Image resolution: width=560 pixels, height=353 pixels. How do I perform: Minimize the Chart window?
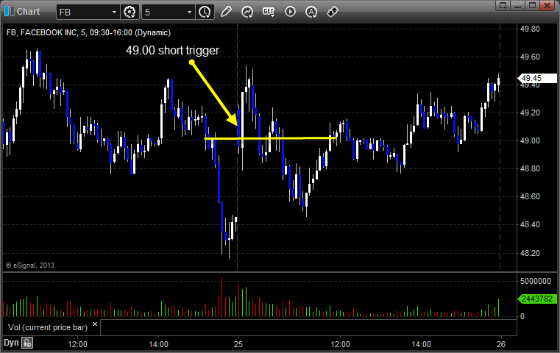pyautogui.click(x=518, y=5)
